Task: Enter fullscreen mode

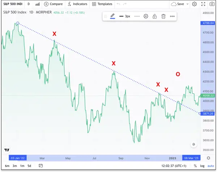Action: click(203, 4)
